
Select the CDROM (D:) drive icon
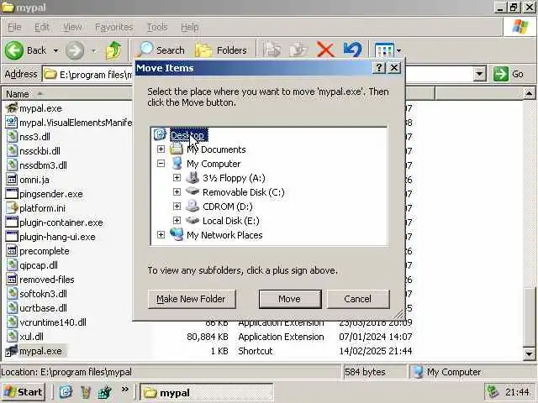click(x=193, y=206)
